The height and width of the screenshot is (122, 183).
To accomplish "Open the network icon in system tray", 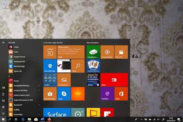I will pos(154,119).
